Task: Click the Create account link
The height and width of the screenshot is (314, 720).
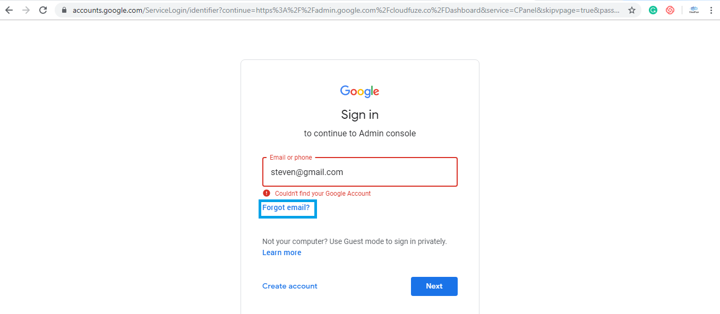Action: [290, 286]
